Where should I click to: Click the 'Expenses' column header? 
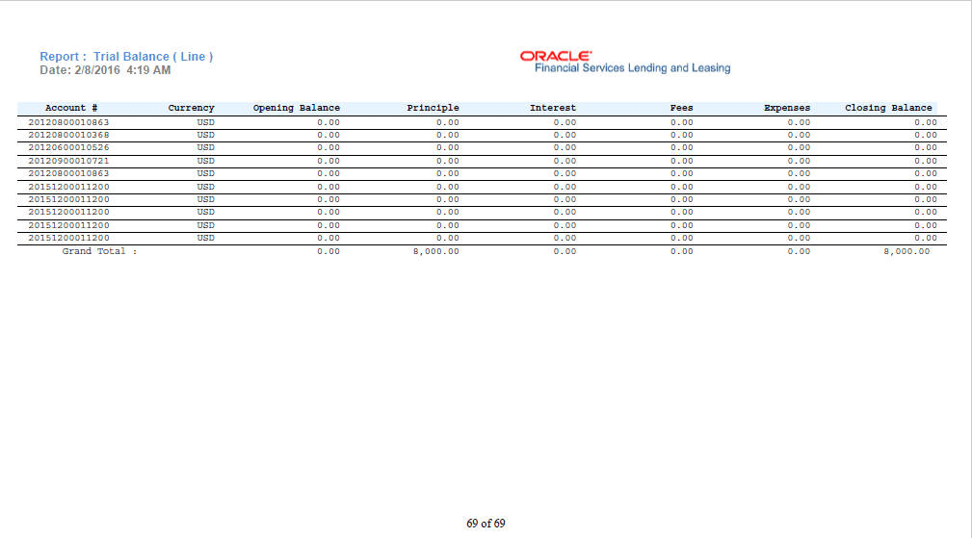click(x=787, y=108)
